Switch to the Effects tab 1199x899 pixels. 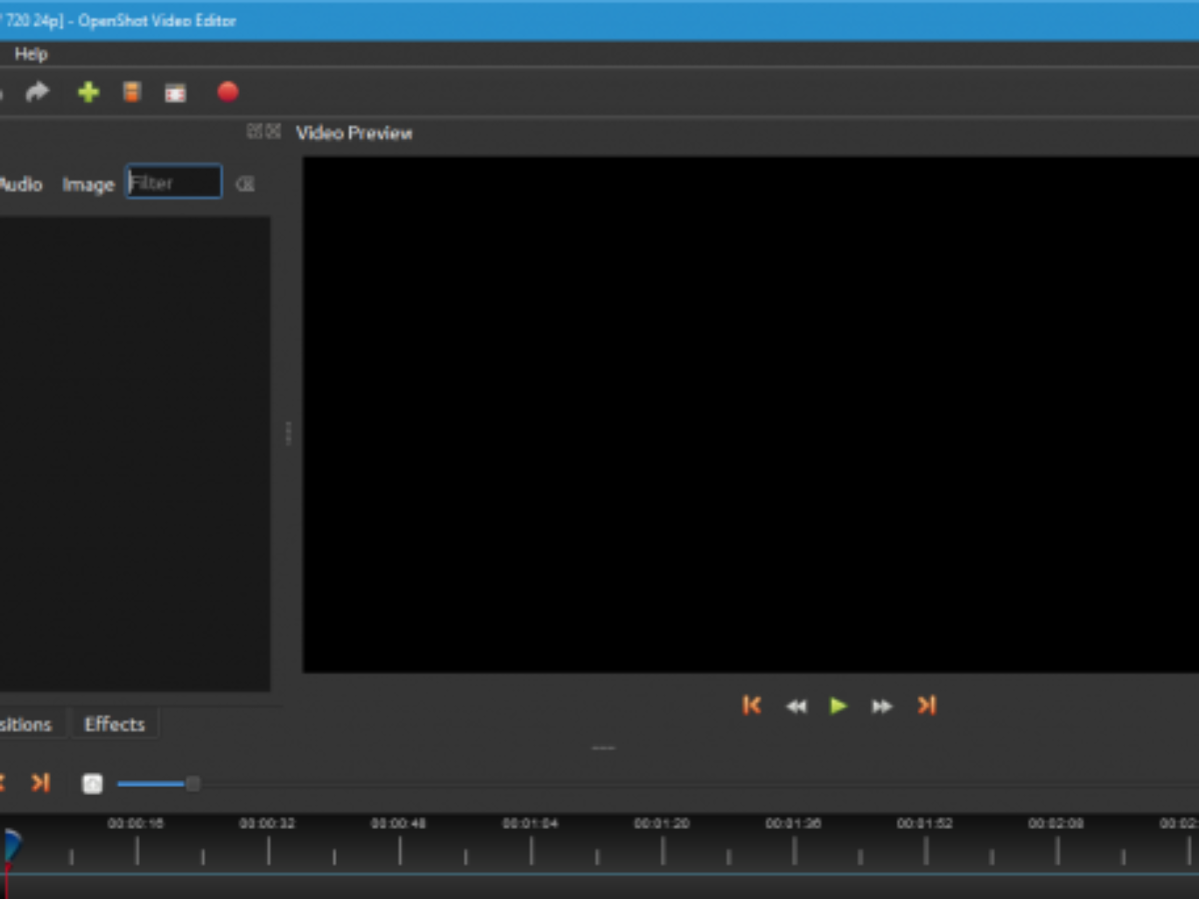(x=114, y=724)
